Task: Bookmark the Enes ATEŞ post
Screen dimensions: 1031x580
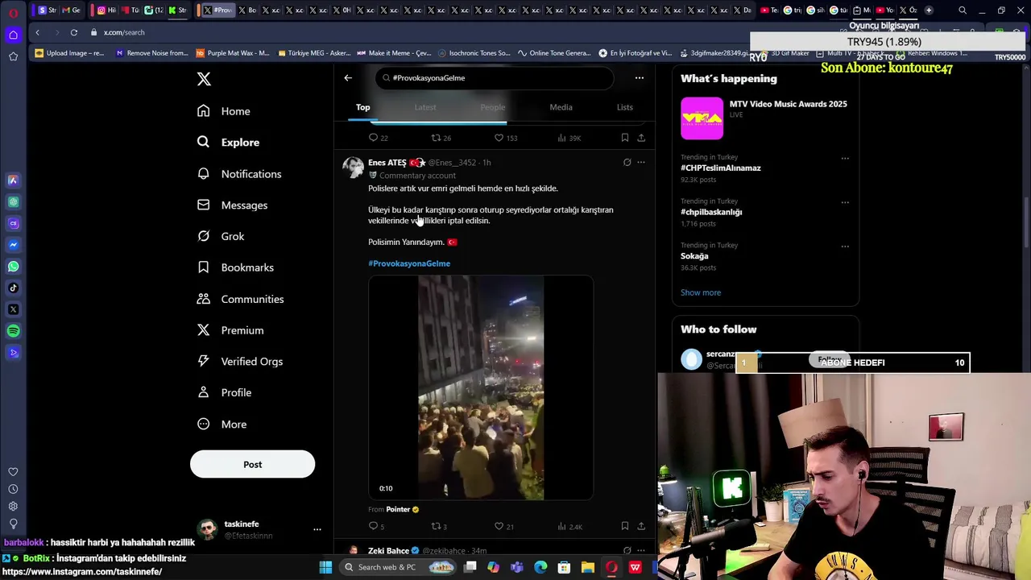Action: pos(625,526)
